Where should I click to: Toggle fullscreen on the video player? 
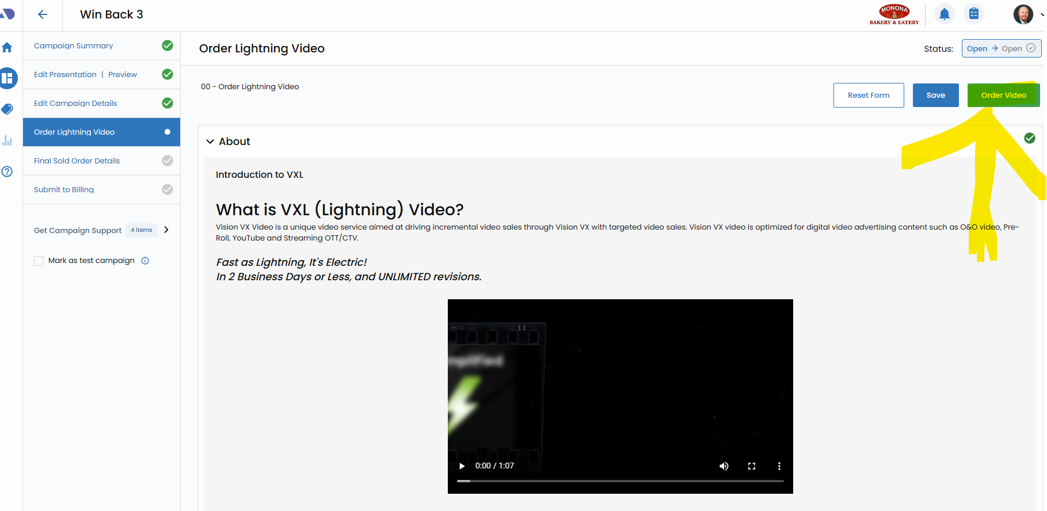[752, 466]
